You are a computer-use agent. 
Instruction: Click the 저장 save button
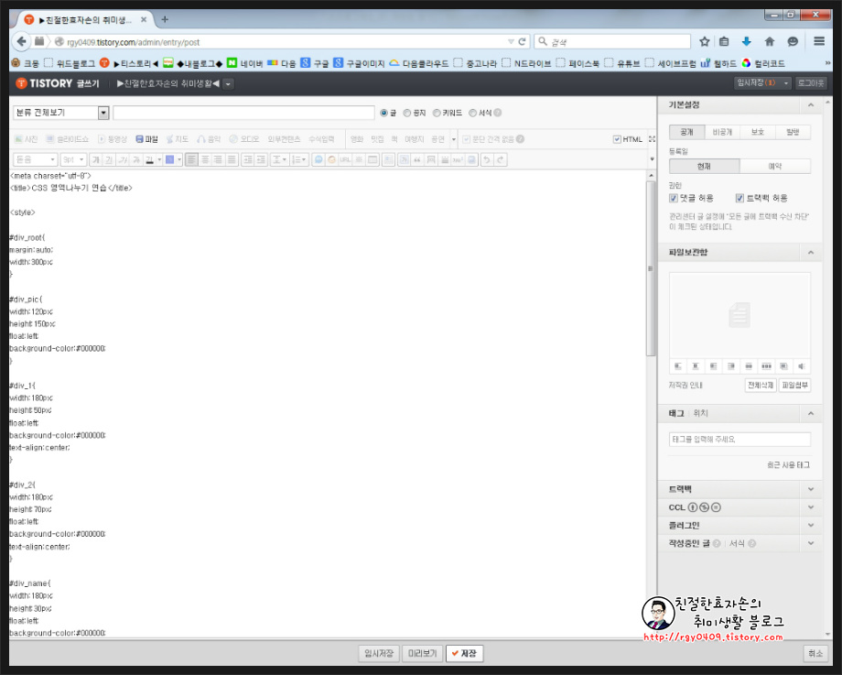465,654
